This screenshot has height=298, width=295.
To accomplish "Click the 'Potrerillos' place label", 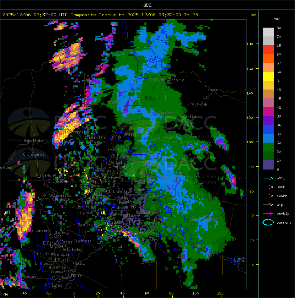I will click(59, 195).
